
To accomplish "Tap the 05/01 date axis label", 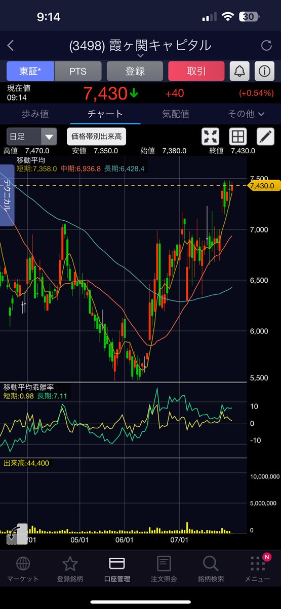I will [79, 540].
